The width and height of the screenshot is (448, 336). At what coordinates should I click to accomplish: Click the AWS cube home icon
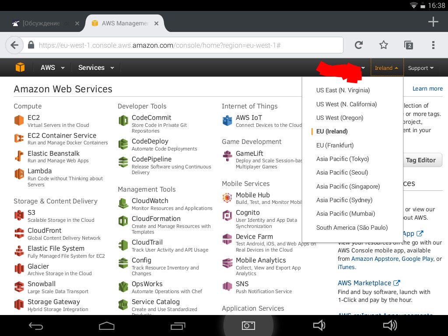20,68
